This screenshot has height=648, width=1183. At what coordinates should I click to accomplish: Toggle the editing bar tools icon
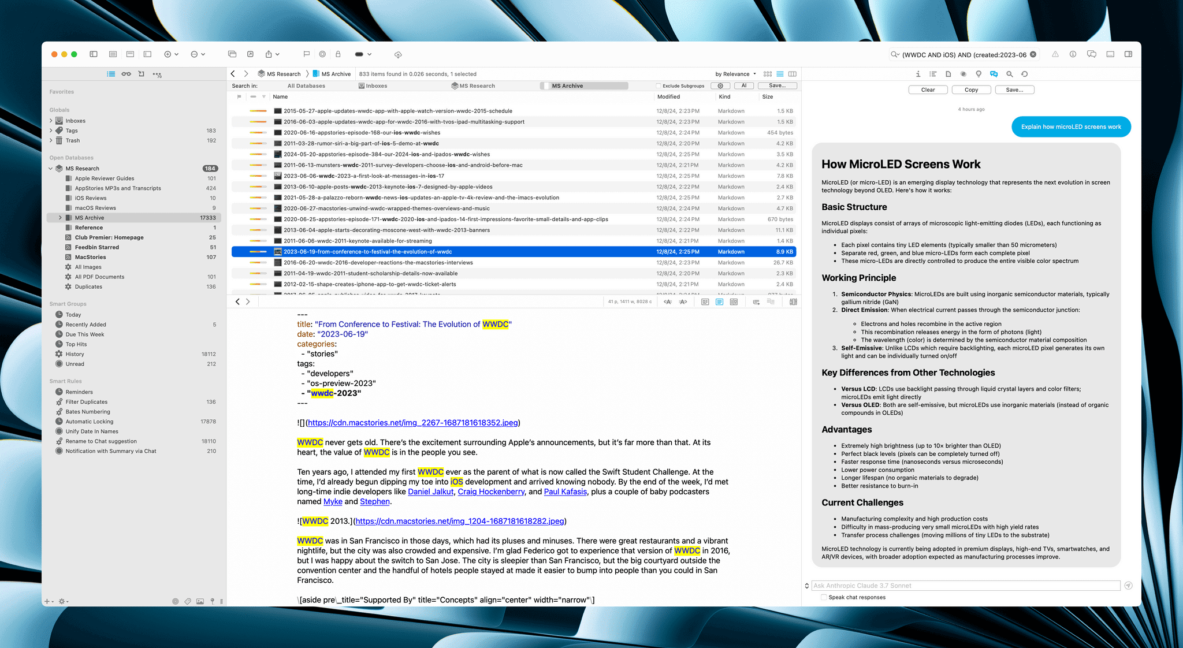tap(793, 302)
